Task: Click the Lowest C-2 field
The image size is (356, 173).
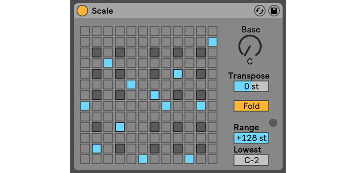Action: [251, 160]
